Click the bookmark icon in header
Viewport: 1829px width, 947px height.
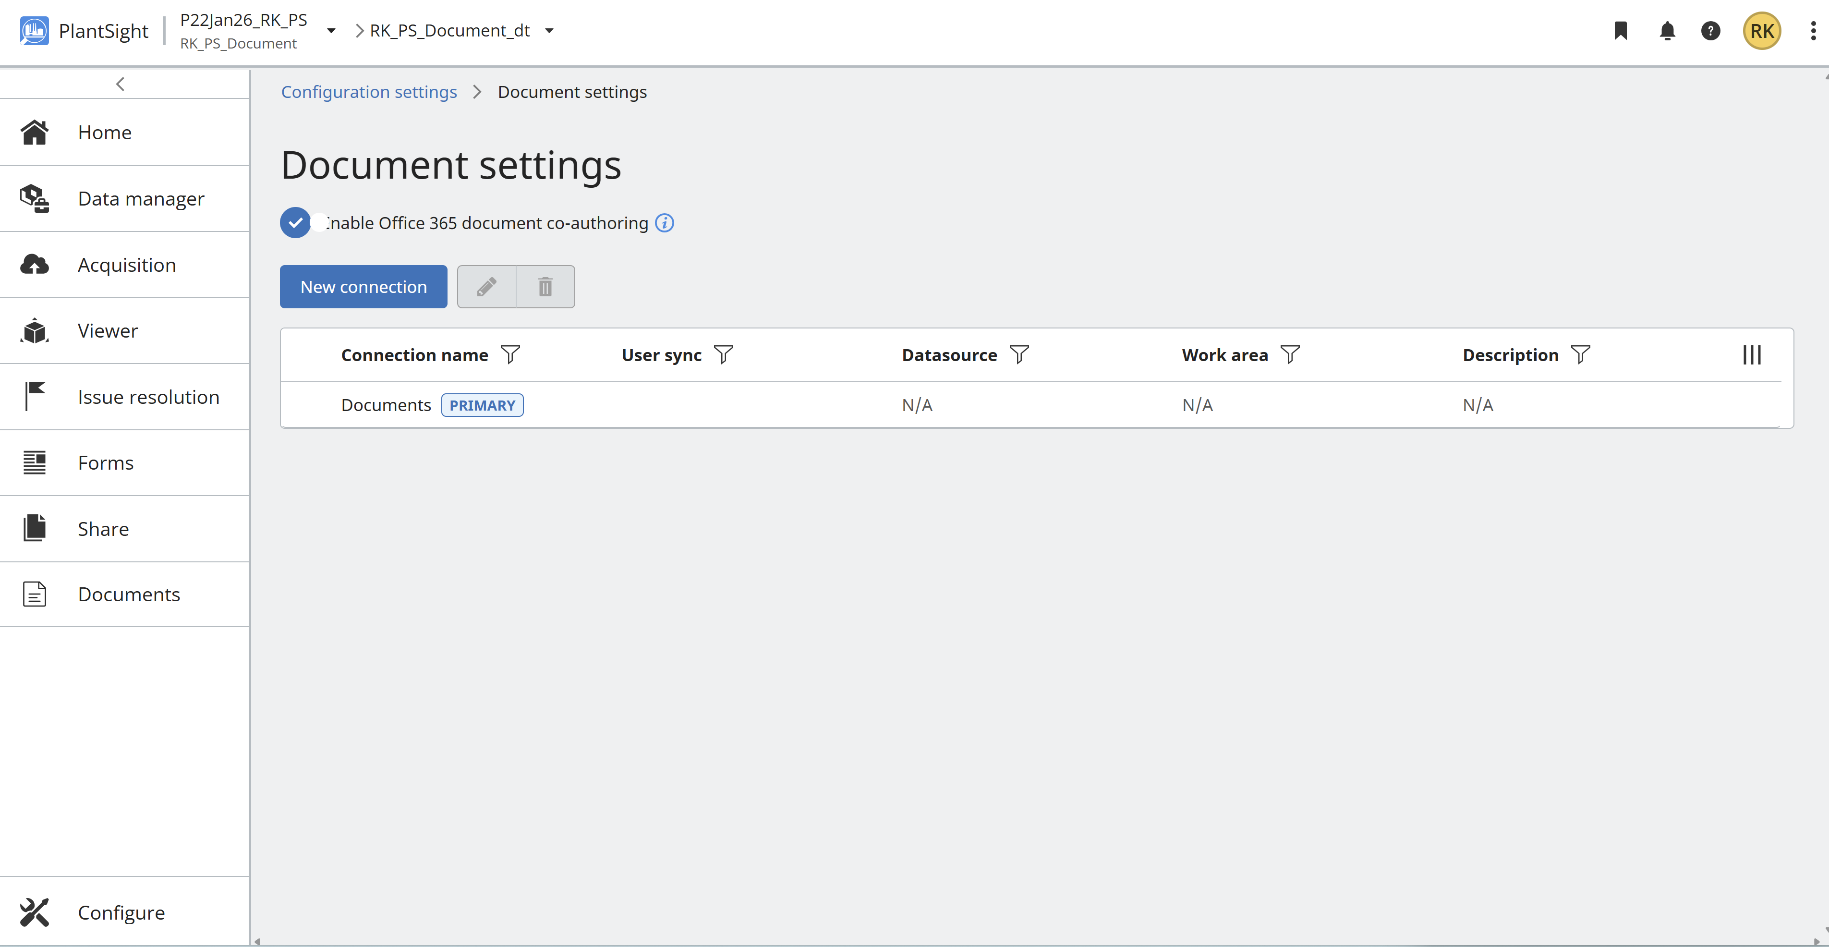coord(1620,31)
